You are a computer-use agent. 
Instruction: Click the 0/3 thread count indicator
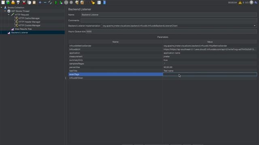247,2
